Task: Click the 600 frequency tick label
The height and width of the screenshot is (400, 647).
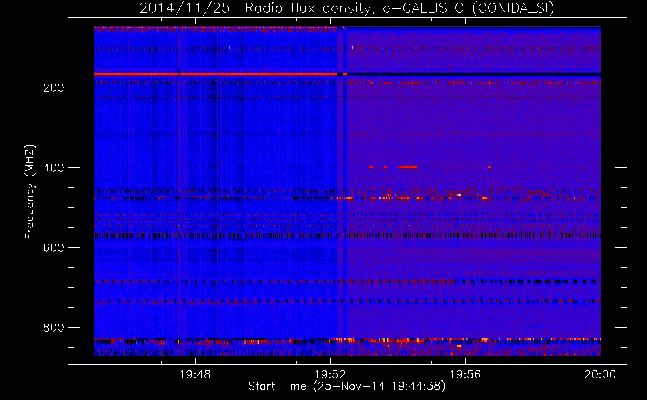Action: (54, 248)
